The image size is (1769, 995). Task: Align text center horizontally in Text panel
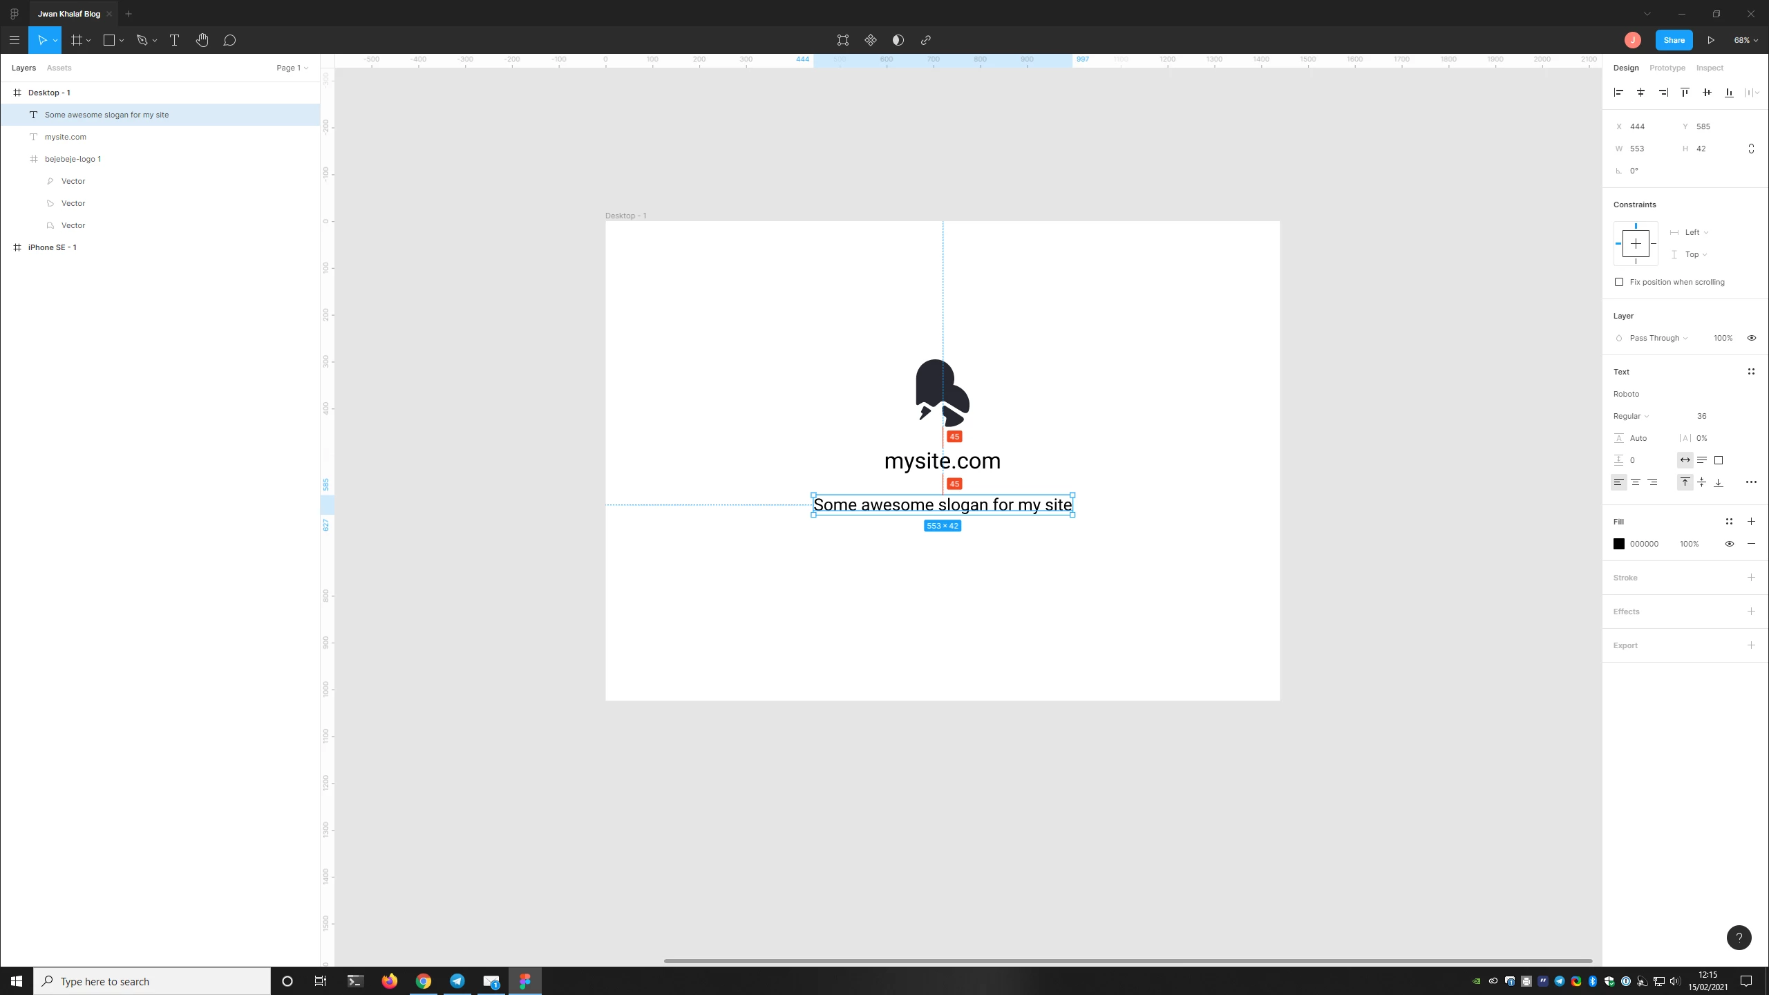coord(1635,482)
